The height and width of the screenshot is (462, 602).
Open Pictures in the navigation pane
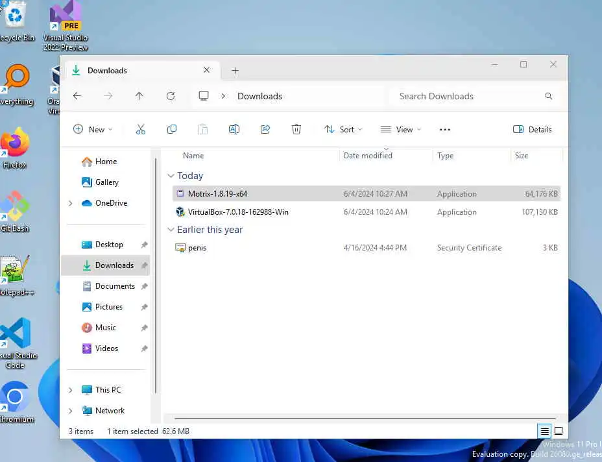pyautogui.click(x=106, y=307)
